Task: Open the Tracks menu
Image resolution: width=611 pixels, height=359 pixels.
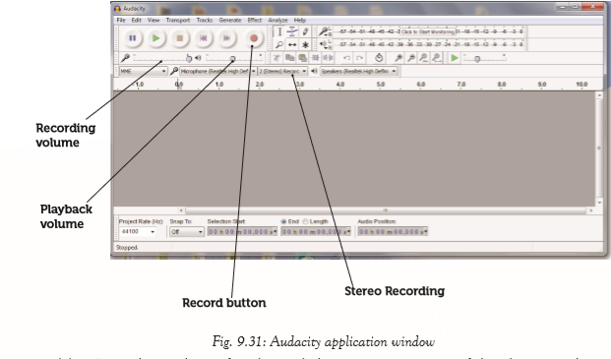Action: click(x=205, y=21)
